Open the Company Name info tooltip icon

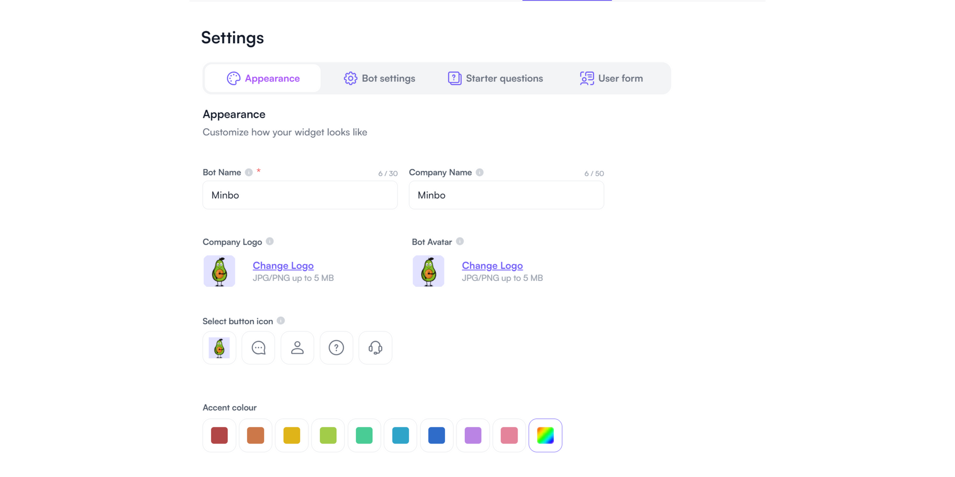coord(480,172)
